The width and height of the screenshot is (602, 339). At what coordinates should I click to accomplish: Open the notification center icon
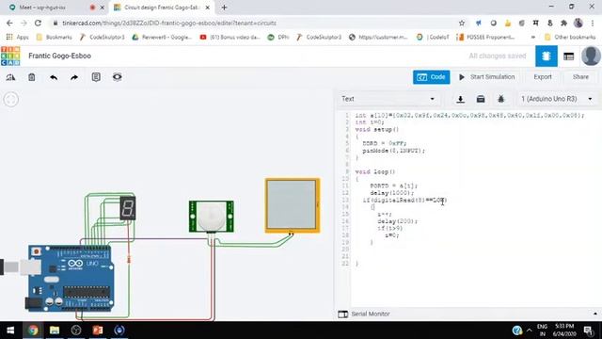(588, 331)
